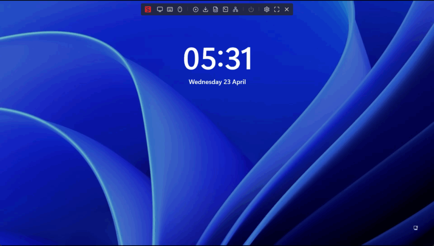The width and height of the screenshot is (434, 246).
Task: Close the remote control toolbar
Action: 287,9
